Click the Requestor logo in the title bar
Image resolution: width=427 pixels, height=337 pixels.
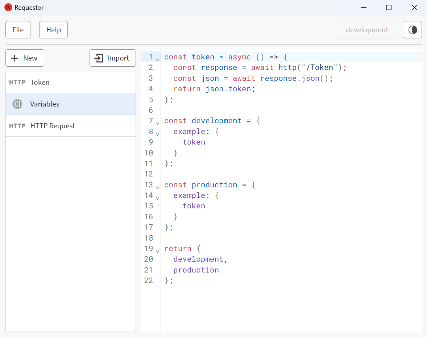click(8, 7)
